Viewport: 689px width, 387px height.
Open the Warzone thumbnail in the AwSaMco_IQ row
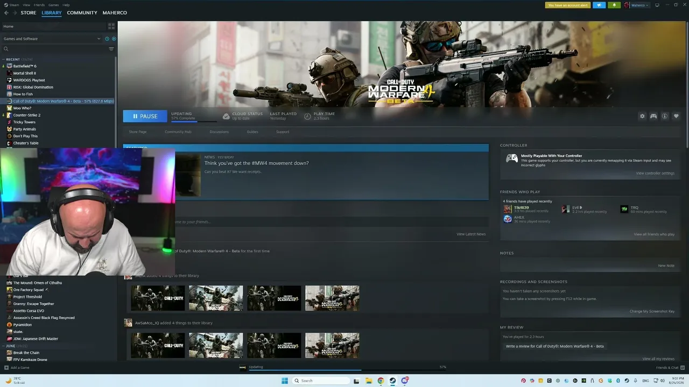(216, 346)
